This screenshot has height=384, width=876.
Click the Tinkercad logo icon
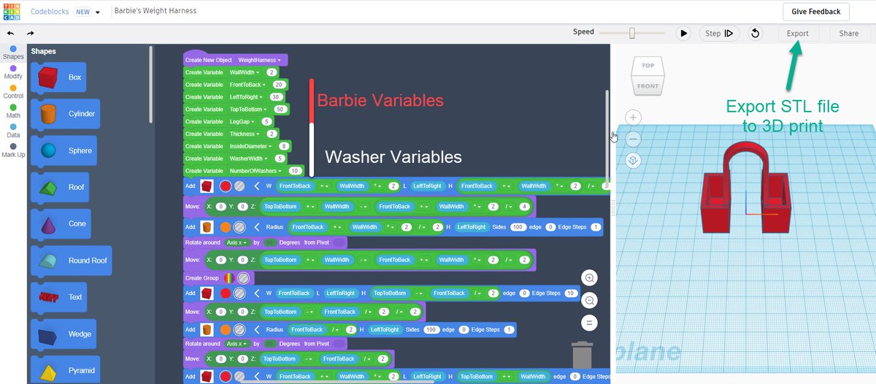pyautogui.click(x=13, y=12)
